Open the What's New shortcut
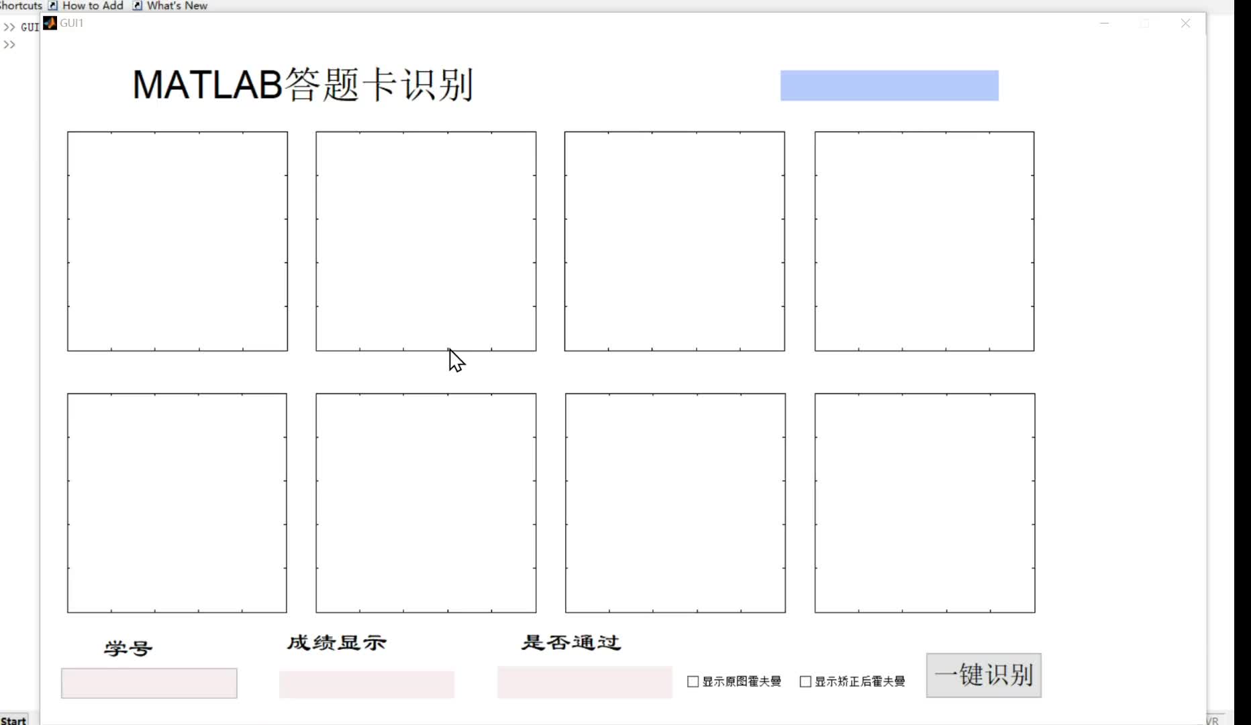Screen dimensions: 1251x725 click(170, 5)
